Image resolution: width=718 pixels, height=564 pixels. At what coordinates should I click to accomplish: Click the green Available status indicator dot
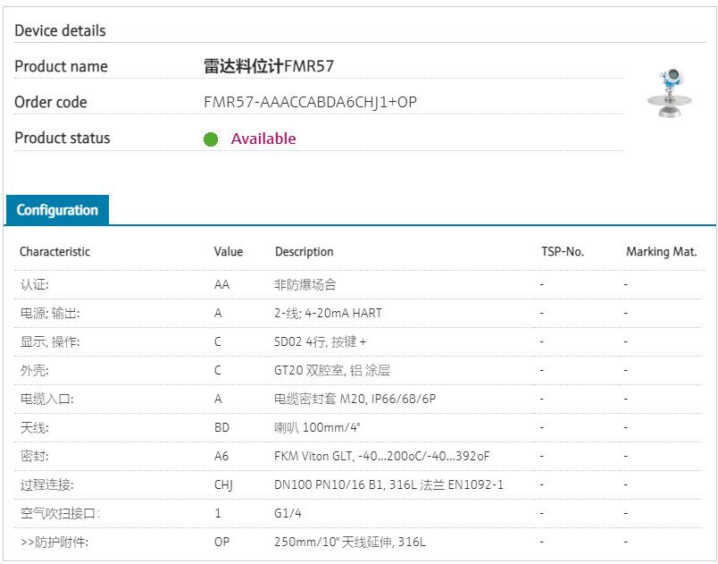(211, 139)
